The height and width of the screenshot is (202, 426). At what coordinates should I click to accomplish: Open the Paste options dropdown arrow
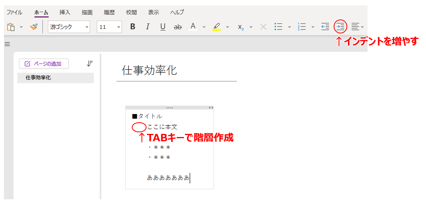[21, 27]
